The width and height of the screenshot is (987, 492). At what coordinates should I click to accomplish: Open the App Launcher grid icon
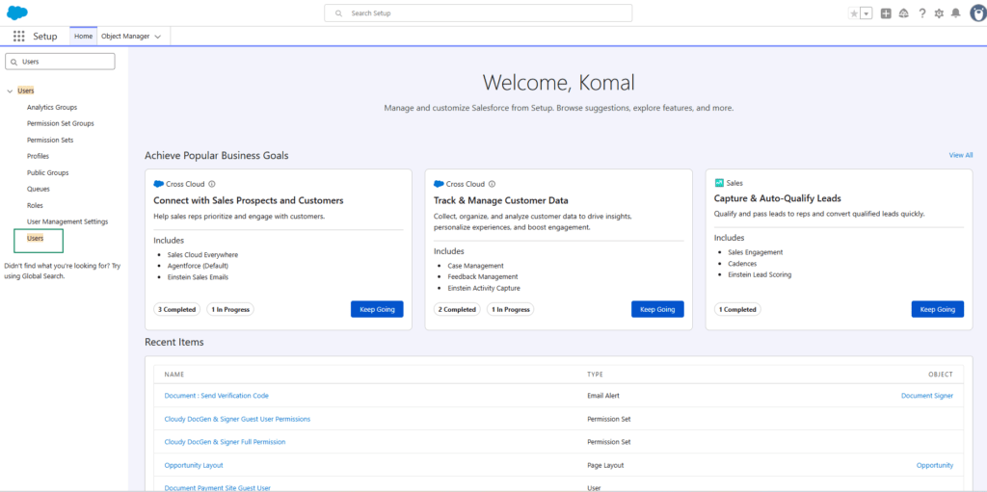(x=19, y=37)
